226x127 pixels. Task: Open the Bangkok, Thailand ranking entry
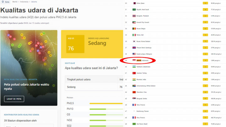pyautogui.click(x=143, y=16)
